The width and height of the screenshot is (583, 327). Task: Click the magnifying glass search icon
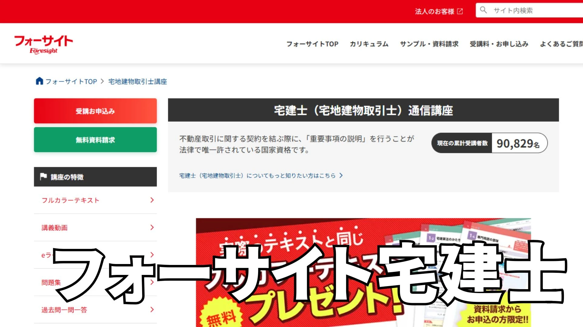point(483,10)
